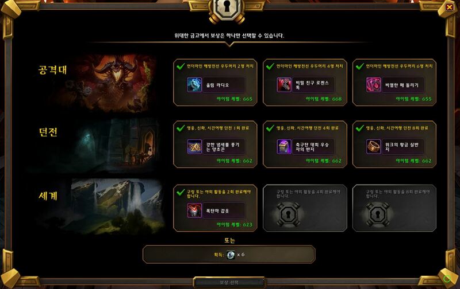
Task: Confirm with the 보상 선택 button
Action: 229,283
